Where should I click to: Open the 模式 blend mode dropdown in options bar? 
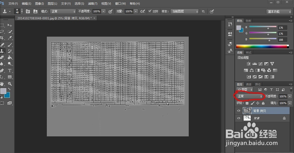63,11
